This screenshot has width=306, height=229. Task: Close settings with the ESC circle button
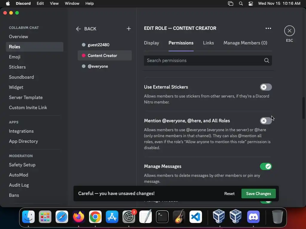[289, 31]
